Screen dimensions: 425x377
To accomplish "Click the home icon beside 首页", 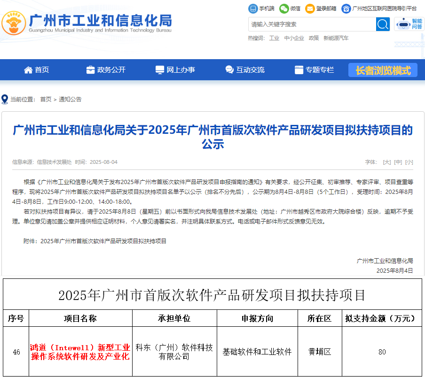I will tap(28, 70).
